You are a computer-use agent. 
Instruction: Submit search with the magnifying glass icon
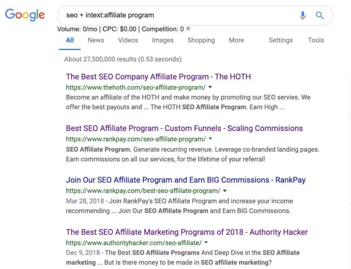point(320,16)
